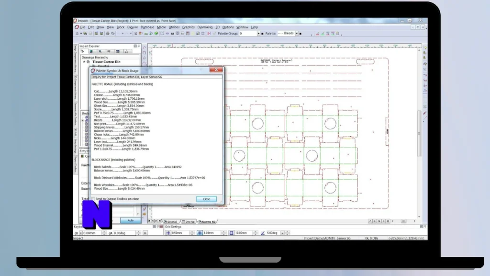Select the rectangle drawing tool beside canvas
Viewport: 490px width, 276px height.
tap(145, 53)
